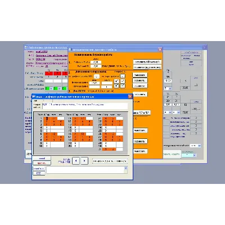Open the small dropdown in section 2 left
The image size is (225, 225).
97,76
